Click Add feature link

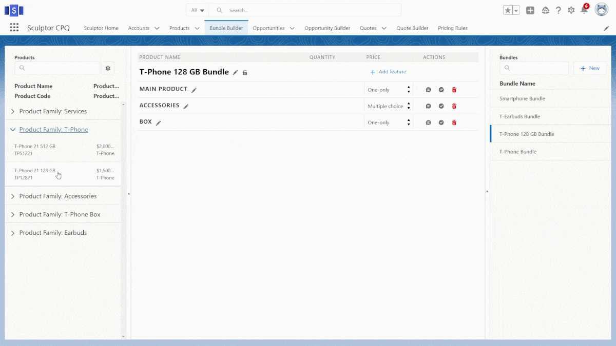tap(388, 72)
